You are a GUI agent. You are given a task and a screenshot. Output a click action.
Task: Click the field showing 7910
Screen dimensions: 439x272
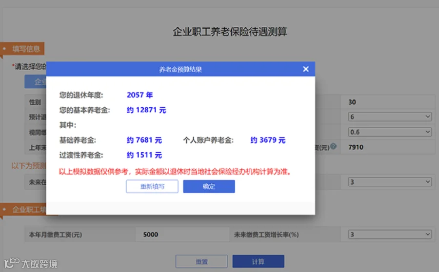click(388, 147)
